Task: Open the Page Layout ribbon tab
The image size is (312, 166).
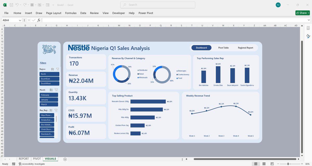Action: [54, 13]
